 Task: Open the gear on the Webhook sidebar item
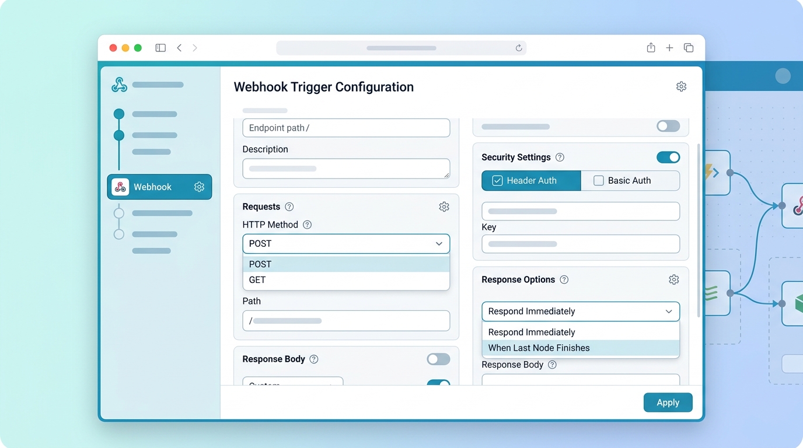199,187
